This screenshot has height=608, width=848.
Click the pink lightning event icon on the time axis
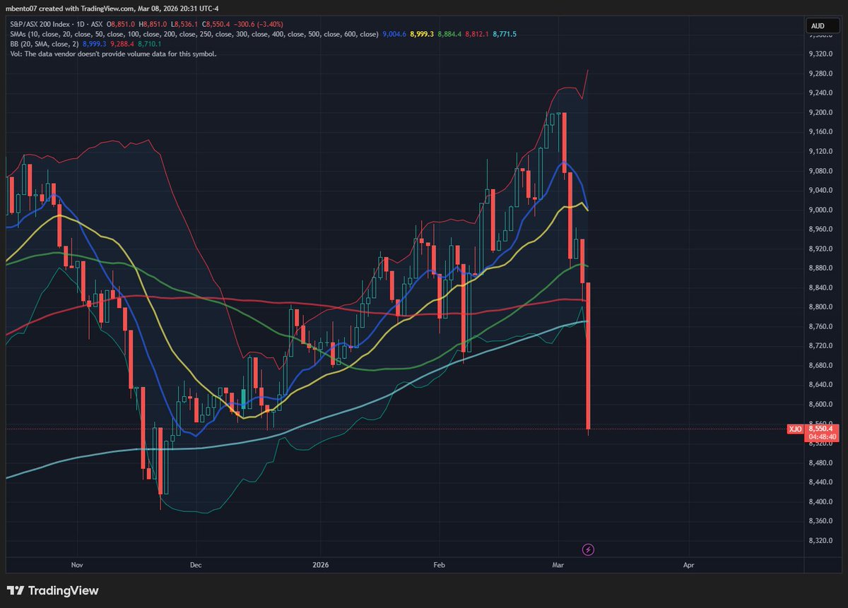[587, 549]
